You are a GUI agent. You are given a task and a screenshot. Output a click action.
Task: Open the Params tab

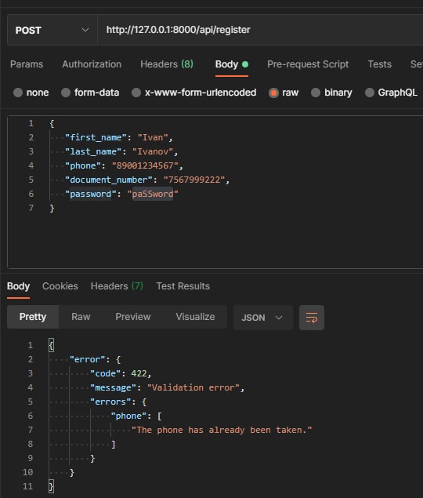(x=27, y=64)
